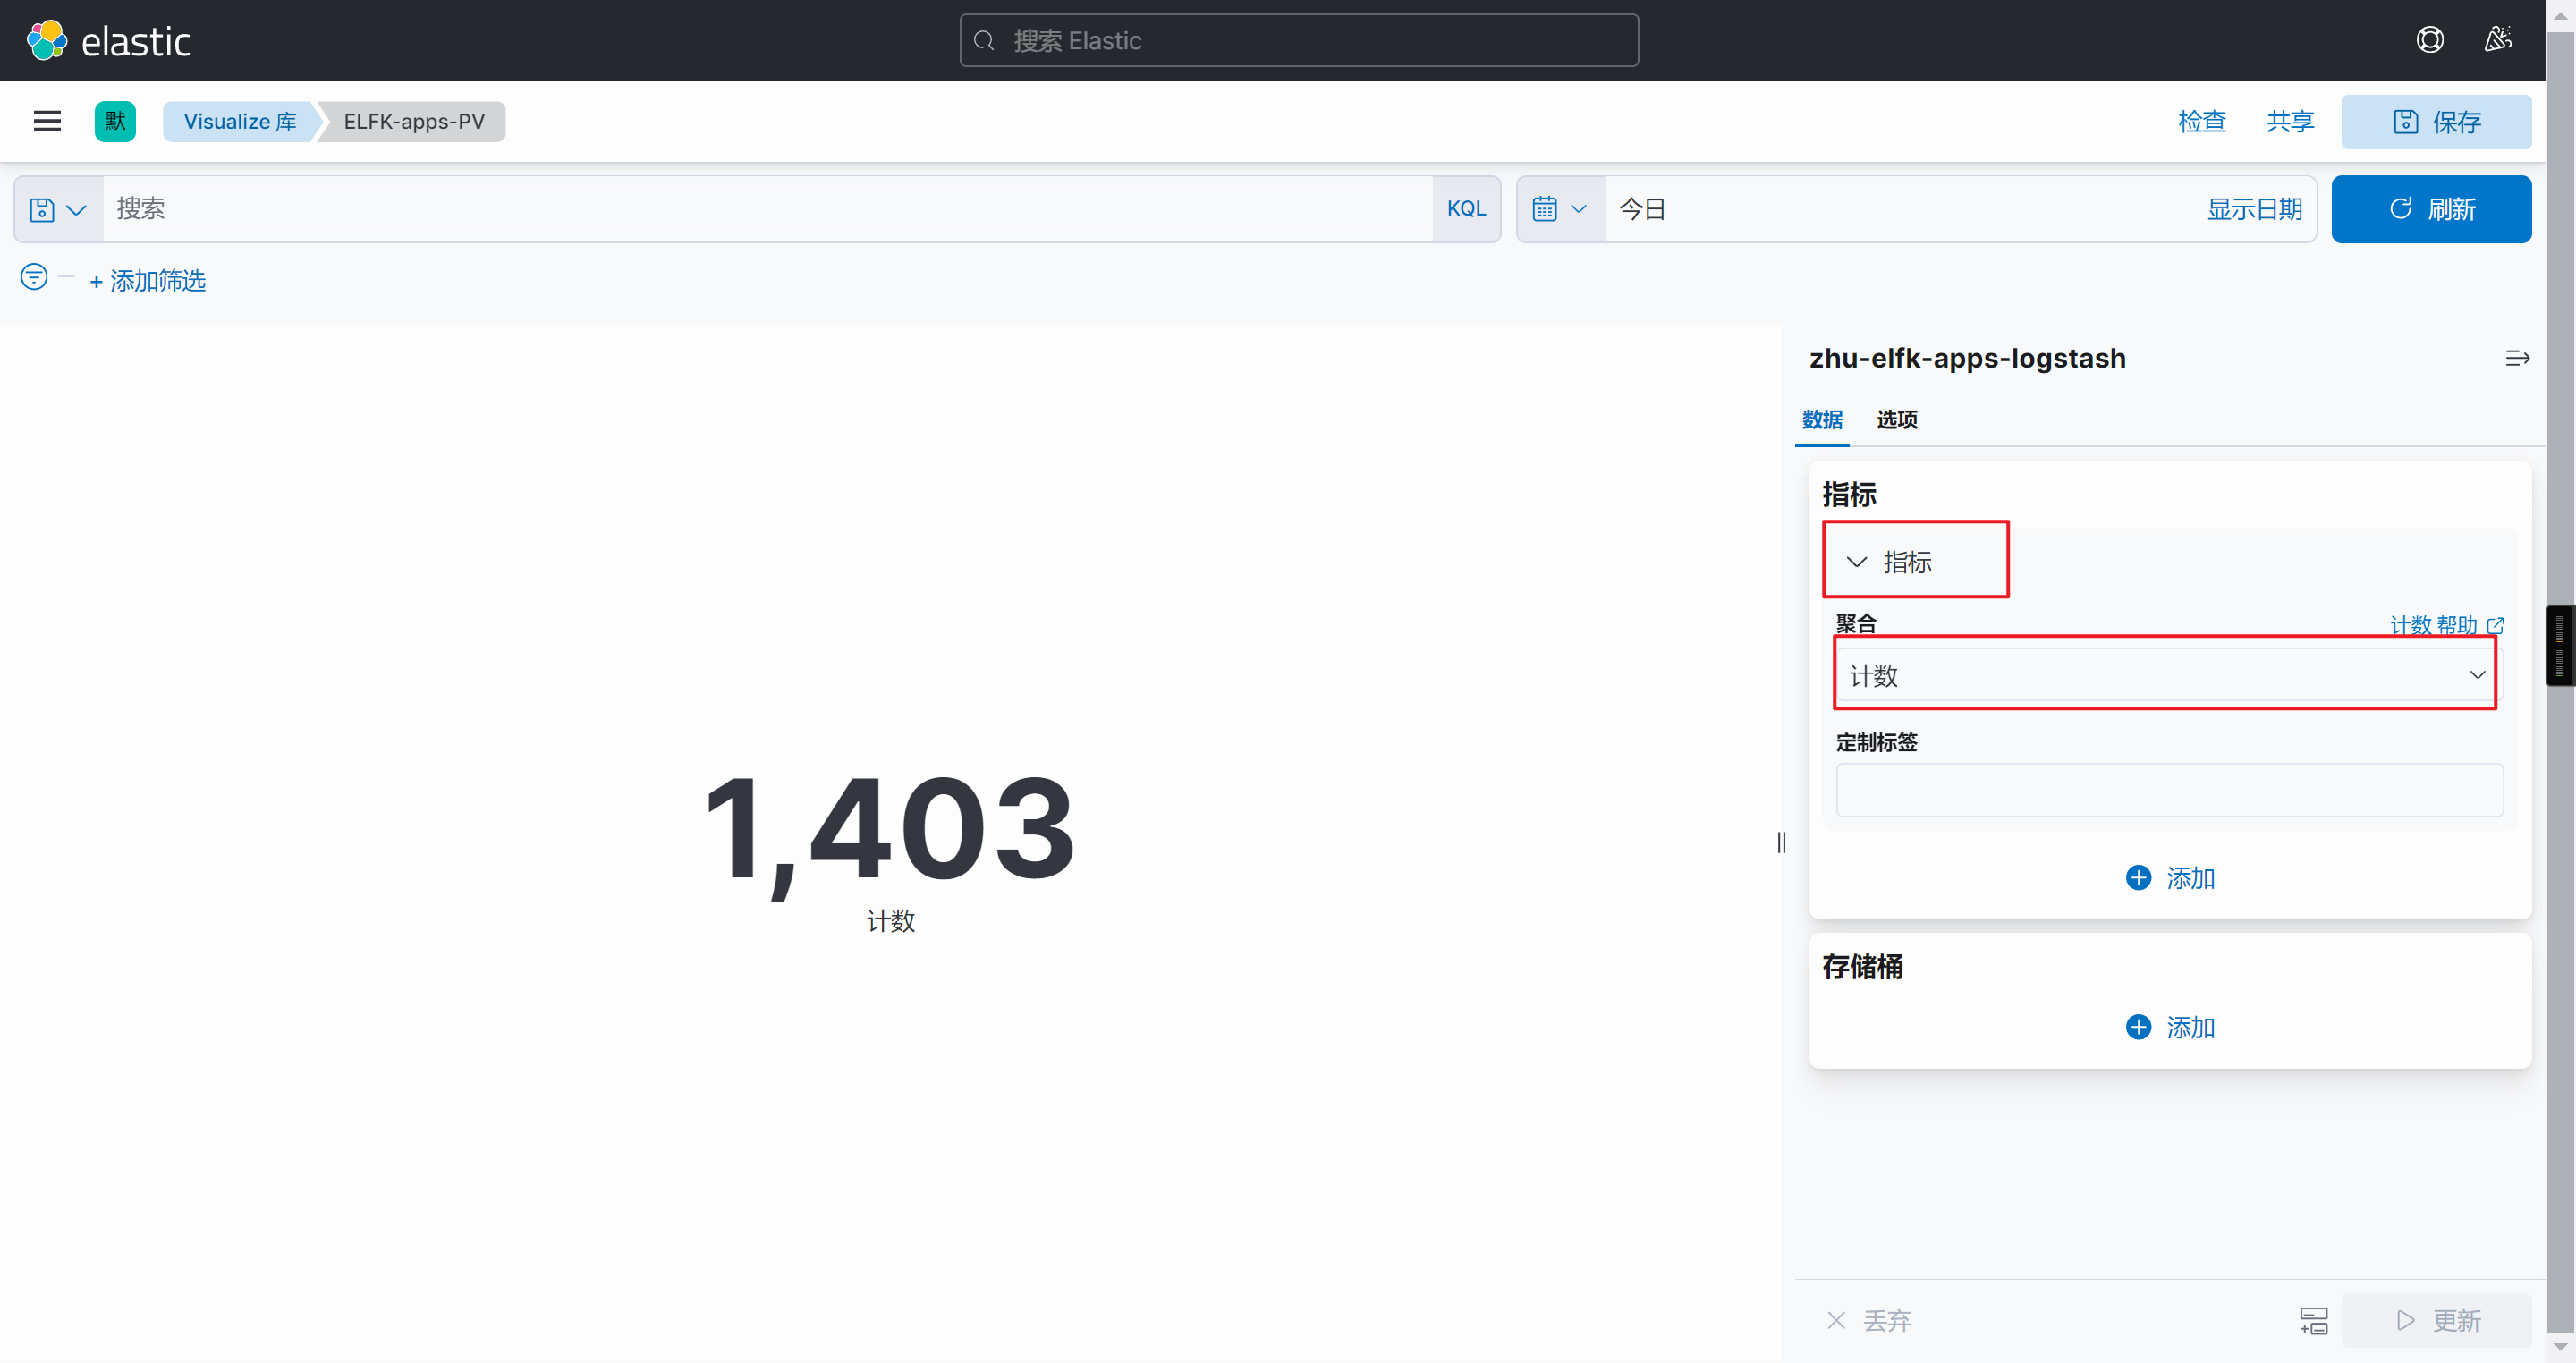The image size is (2576, 1363).
Task: Click the 定制标签 custom label input
Action: (x=2169, y=790)
